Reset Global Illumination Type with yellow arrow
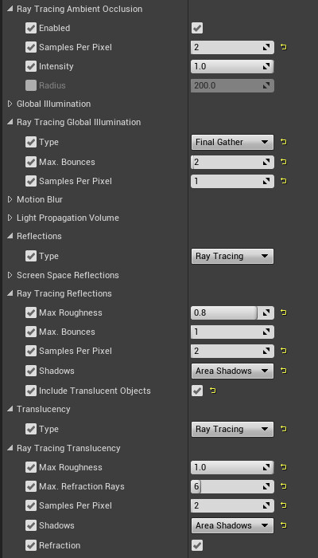Viewport: 318px width, 558px height. point(284,142)
